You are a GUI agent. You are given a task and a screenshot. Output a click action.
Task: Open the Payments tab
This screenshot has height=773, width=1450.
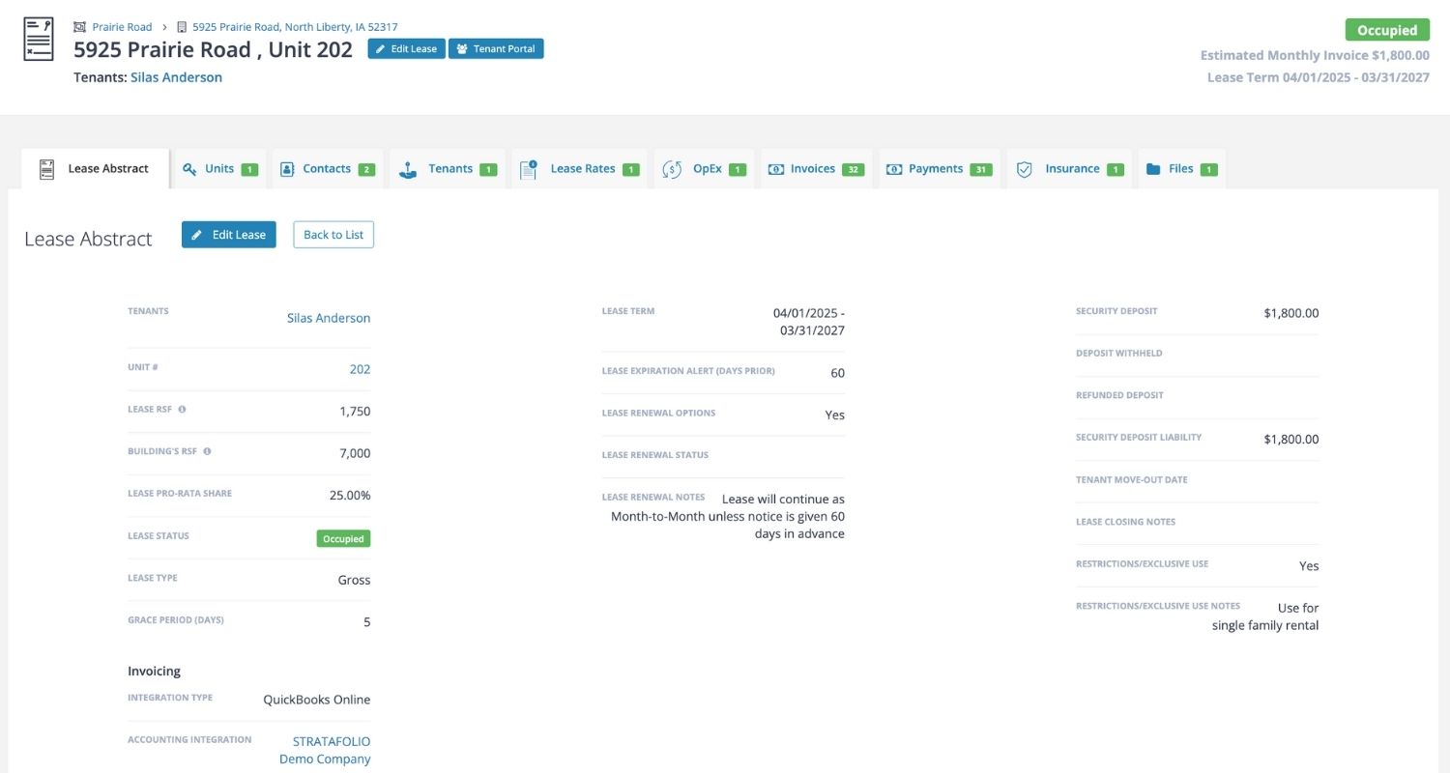tap(935, 169)
